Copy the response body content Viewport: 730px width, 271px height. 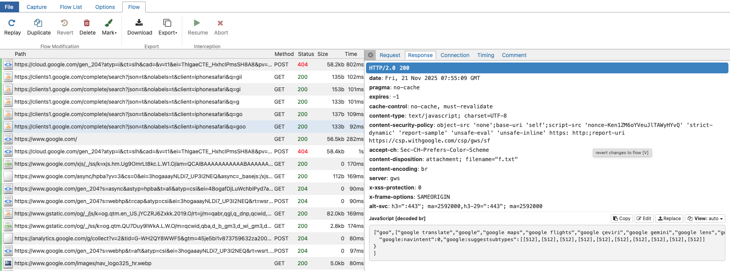coord(622,219)
